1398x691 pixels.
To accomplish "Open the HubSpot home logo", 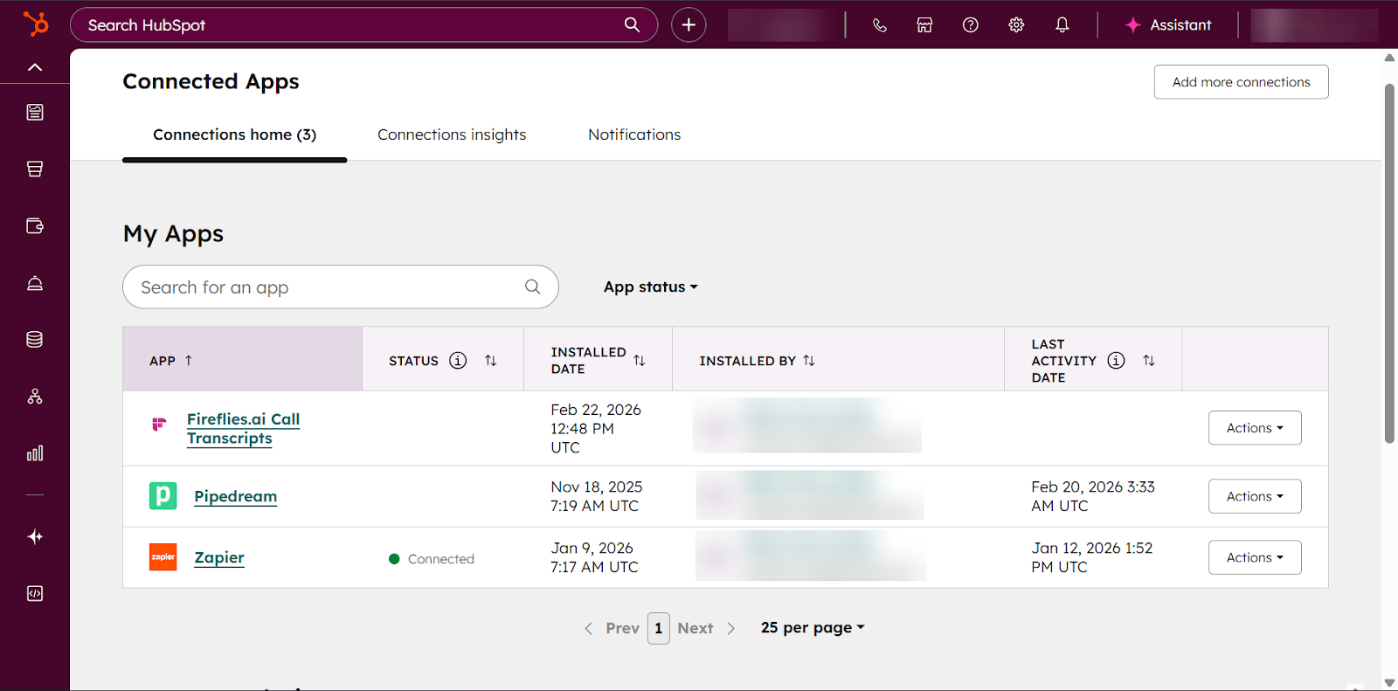I will tap(35, 24).
